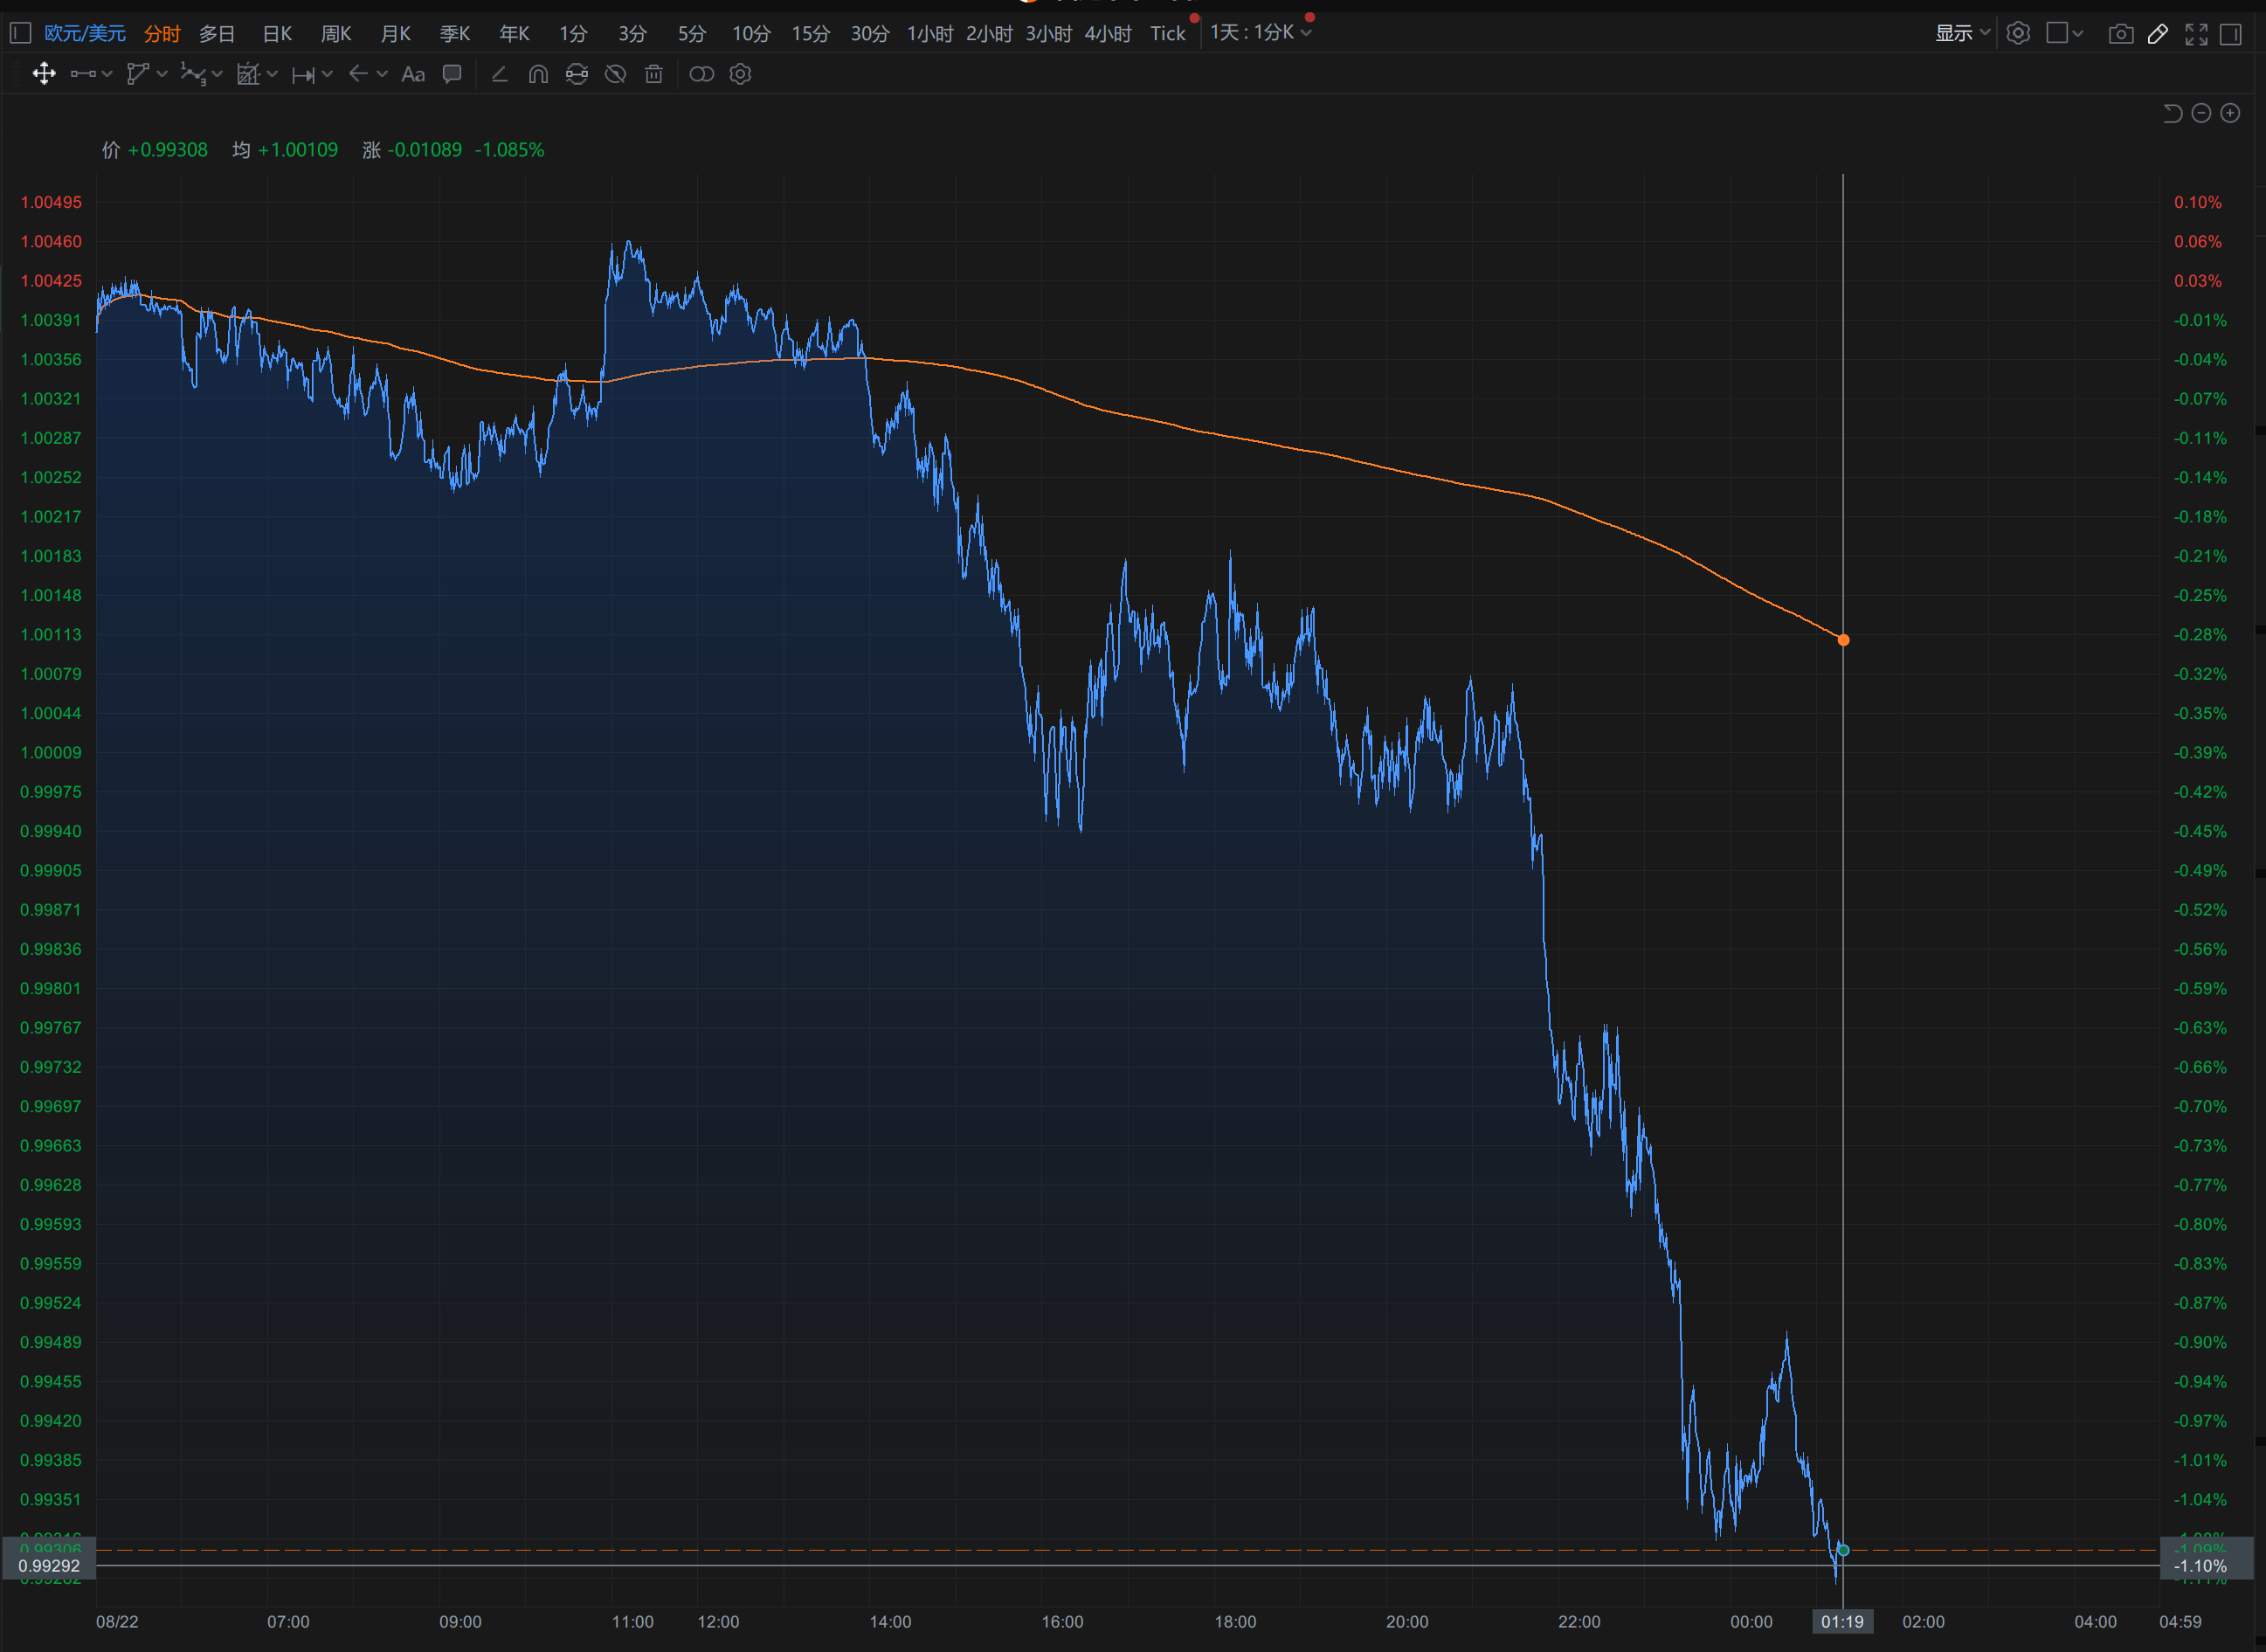Expand the layout square dropdown arrow

(x=2078, y=34)
